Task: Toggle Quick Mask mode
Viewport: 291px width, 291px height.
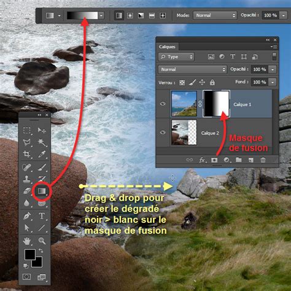Action: (x=27, y=277)
